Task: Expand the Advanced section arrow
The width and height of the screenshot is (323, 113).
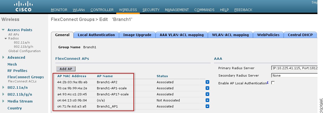Action: (x=3, y=57)
